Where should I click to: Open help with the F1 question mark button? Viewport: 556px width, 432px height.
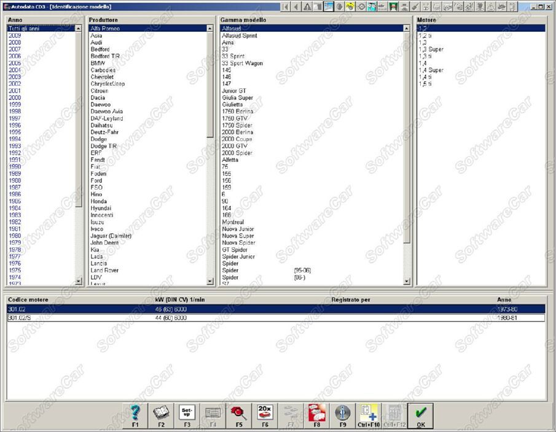tap(135, 415)
